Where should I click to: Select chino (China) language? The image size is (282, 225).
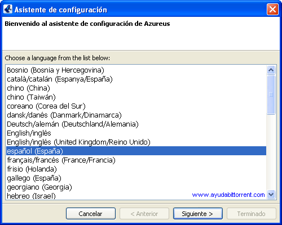point(136,88)
